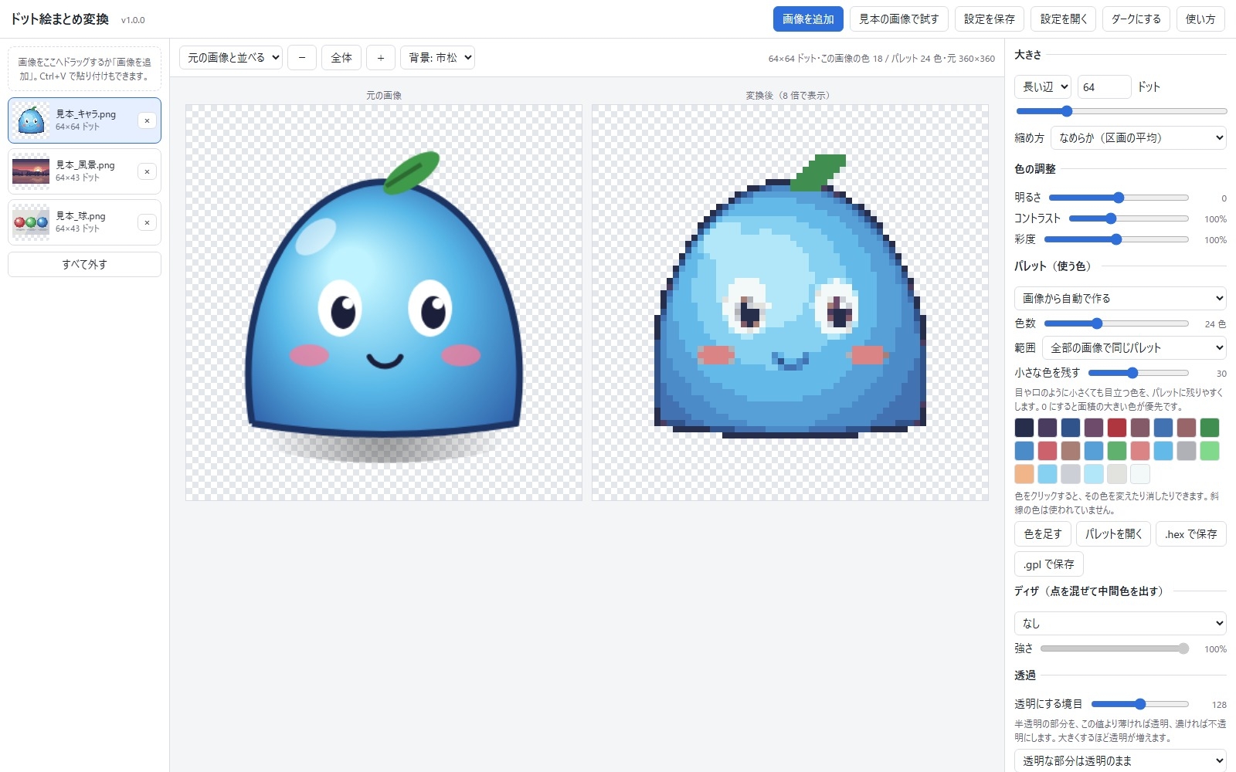Click the 設定を開く button
Viewport: 1236px width, 772px height.
(1064, 19)
